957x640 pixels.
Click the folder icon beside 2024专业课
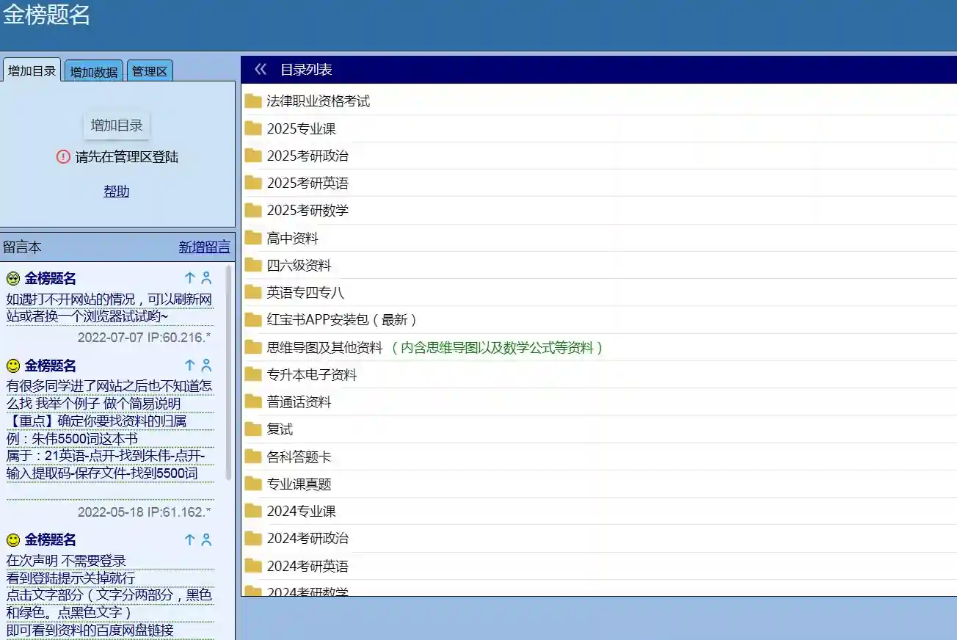tap(253, 511)
